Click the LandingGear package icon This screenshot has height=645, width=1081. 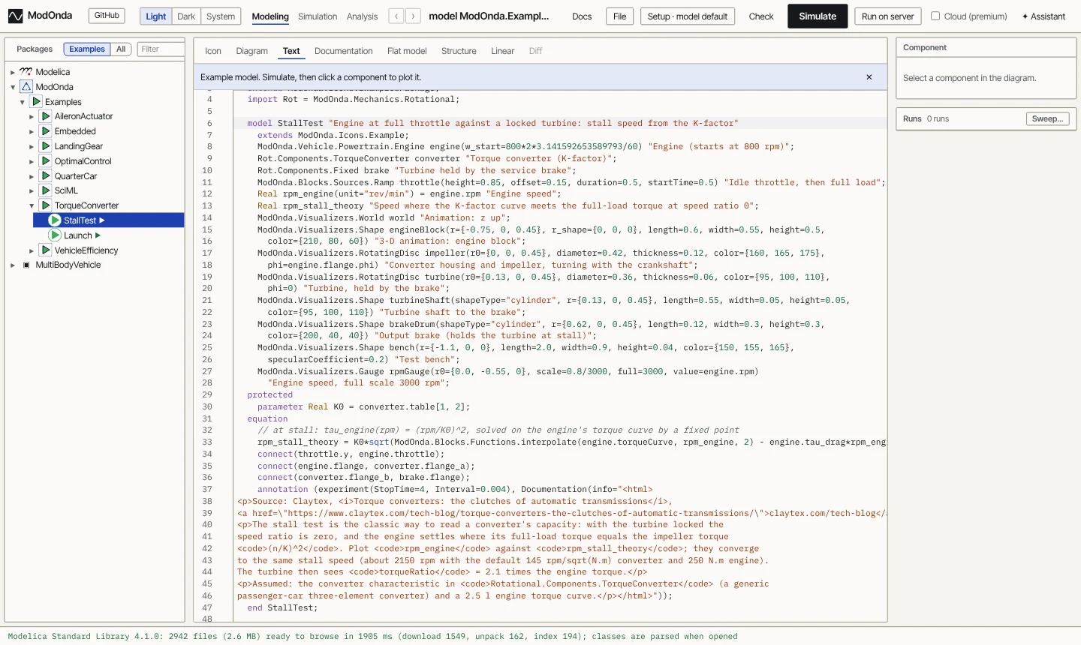click(46, 146)
